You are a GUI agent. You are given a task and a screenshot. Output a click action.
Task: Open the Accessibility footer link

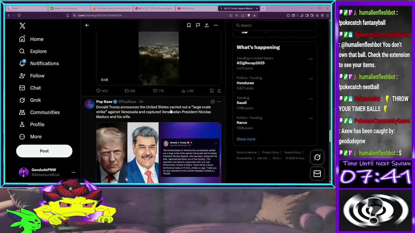click(x=244, y=158)
